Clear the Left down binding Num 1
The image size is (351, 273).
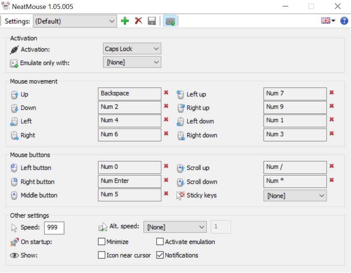332,119
